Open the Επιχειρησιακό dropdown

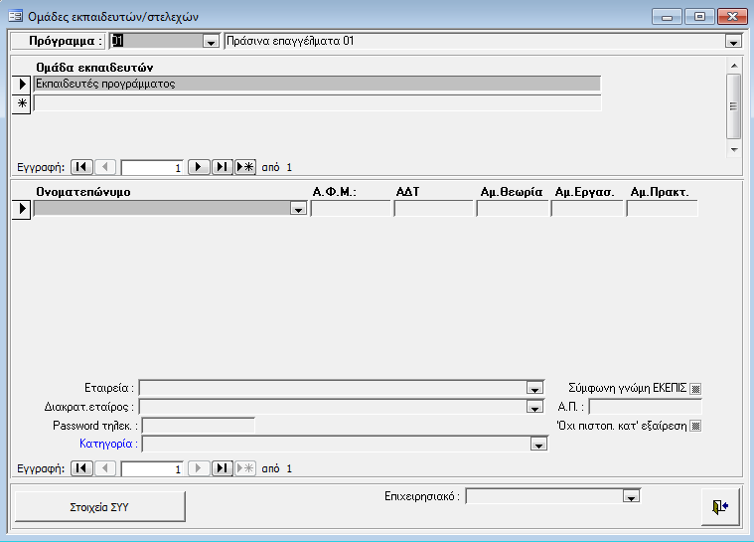click(x=630, y=496)
